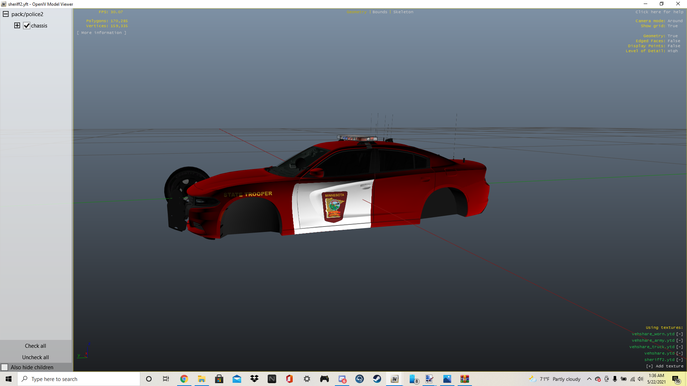The image size is (687, 386).
Task: Switch to the Bounds view tab
Action: pyautogui.click(x=380, y=12)
